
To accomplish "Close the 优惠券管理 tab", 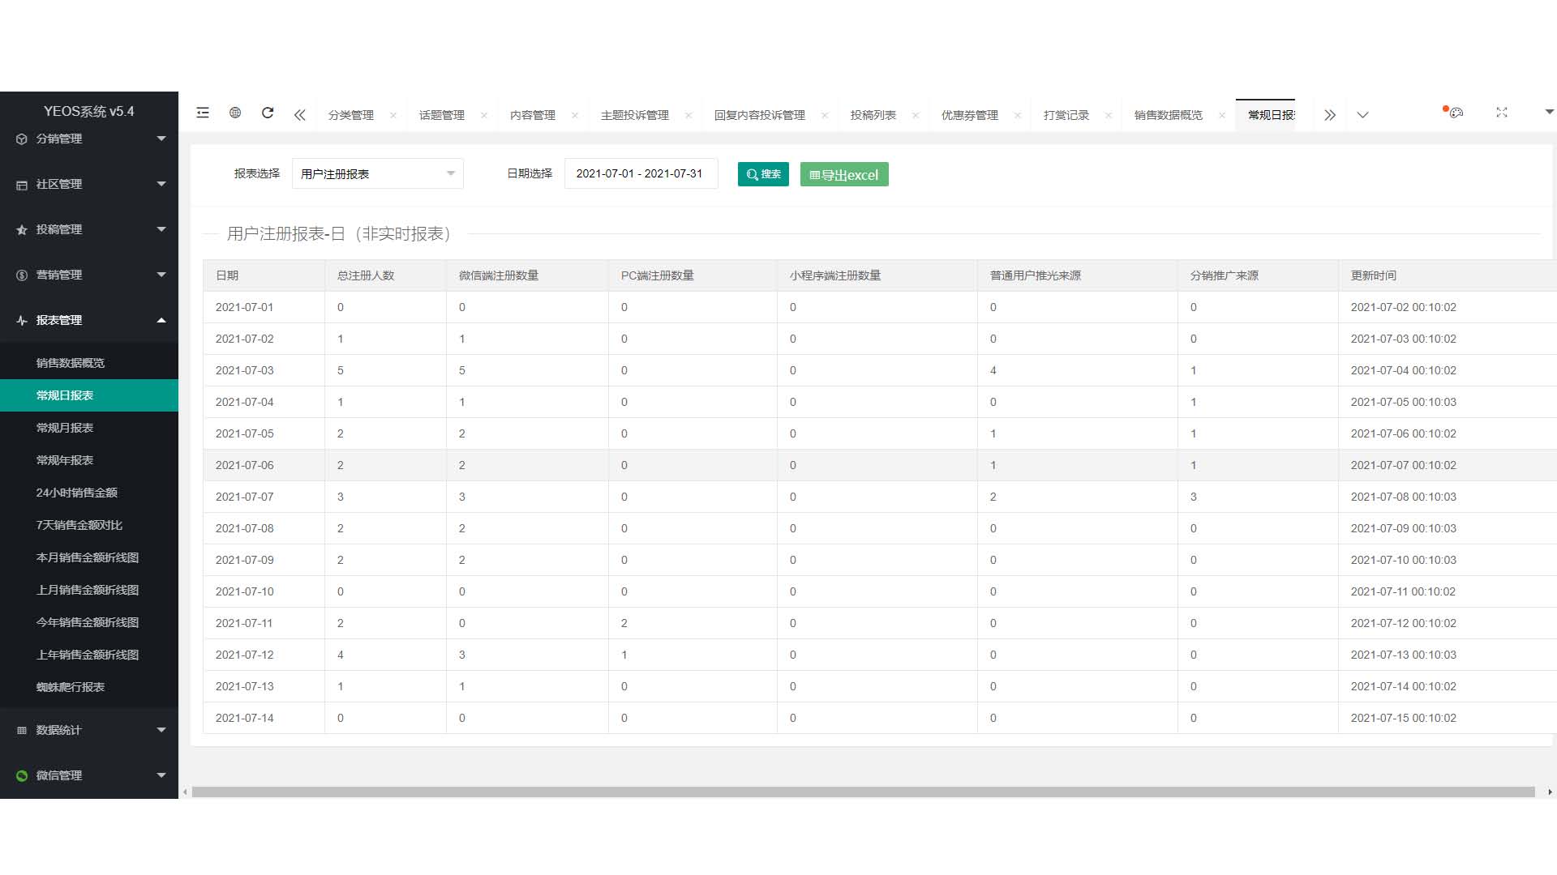I will [x=1018, y=115].
